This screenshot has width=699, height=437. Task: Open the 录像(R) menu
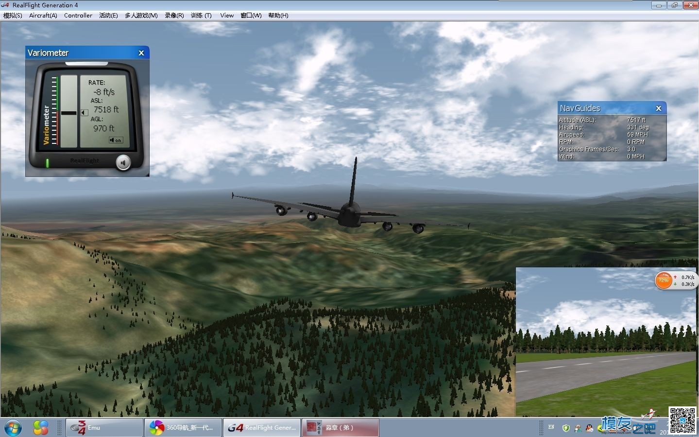[174, 15]
